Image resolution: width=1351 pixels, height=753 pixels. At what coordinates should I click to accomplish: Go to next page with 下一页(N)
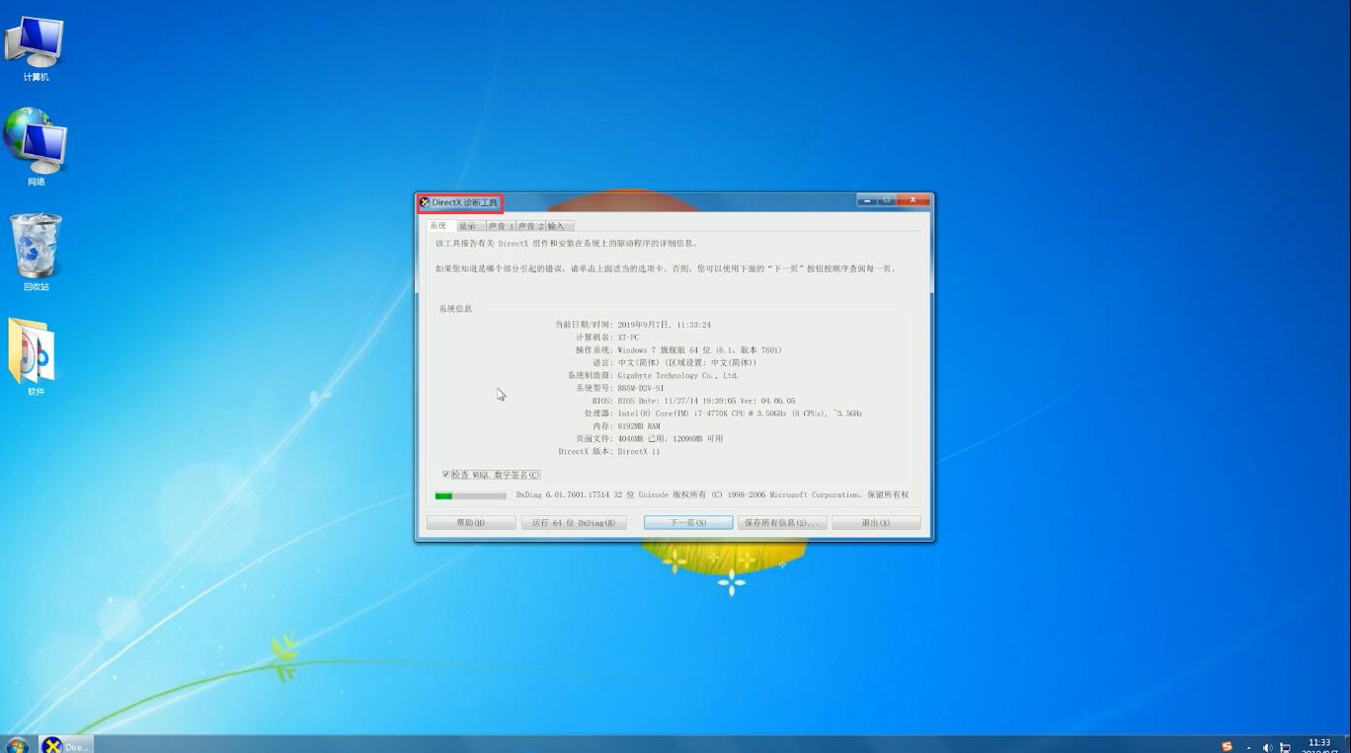(688, 523)
